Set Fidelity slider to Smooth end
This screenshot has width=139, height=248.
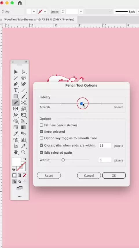[122, 104]
